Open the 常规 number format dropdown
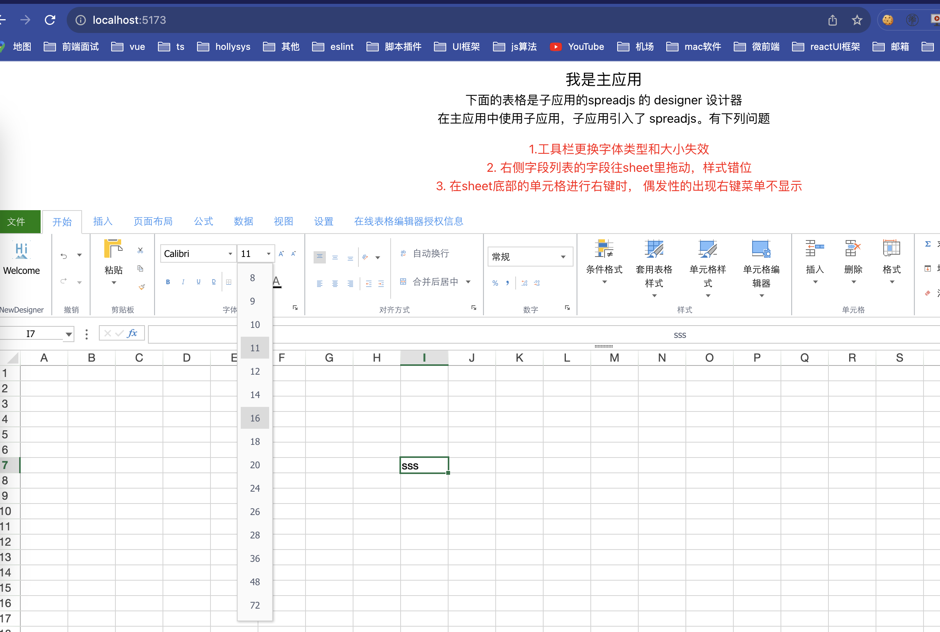Viewport: 940px width, 632px height. click(x=563, y=256)
